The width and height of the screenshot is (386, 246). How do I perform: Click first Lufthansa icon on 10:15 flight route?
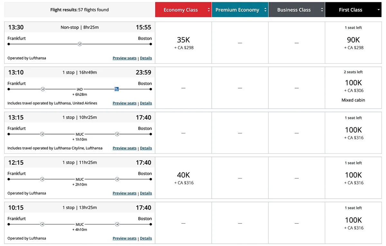pos(42,224)
